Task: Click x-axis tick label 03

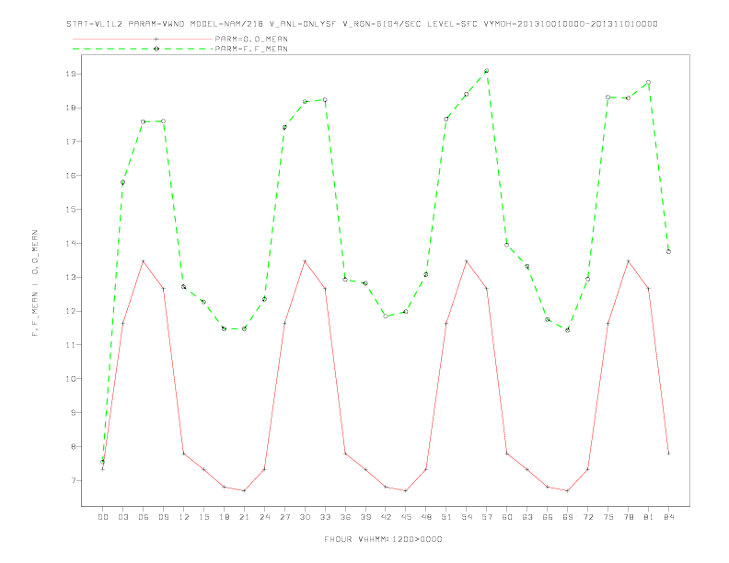Action: (x=122, y=517)
